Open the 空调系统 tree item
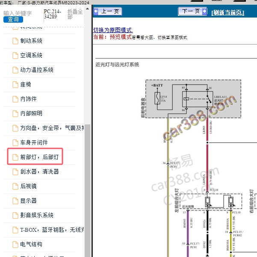Viewport: 257px width, 257px height. [x=31, y=56]
